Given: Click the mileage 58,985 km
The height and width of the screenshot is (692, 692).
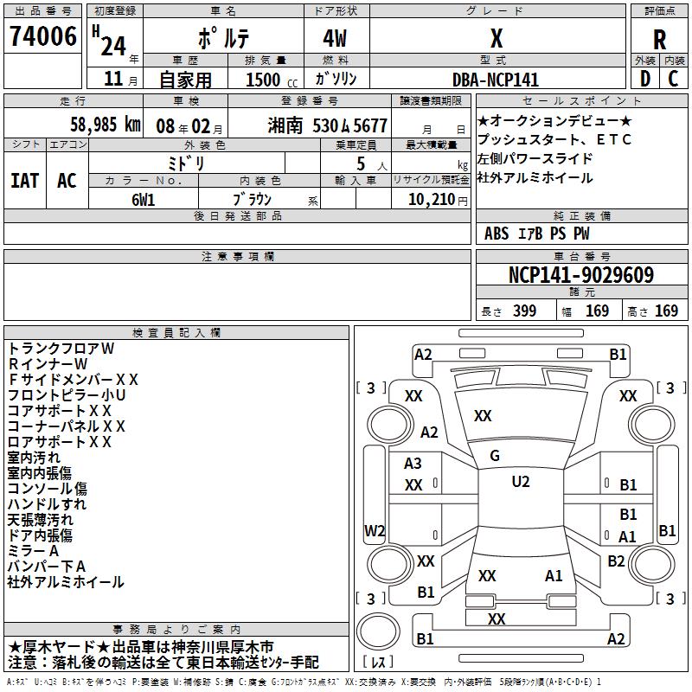Looking at the screenshot, I should 106,125.
